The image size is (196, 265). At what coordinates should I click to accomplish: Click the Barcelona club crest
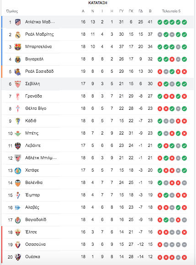(x=18, y=47)
